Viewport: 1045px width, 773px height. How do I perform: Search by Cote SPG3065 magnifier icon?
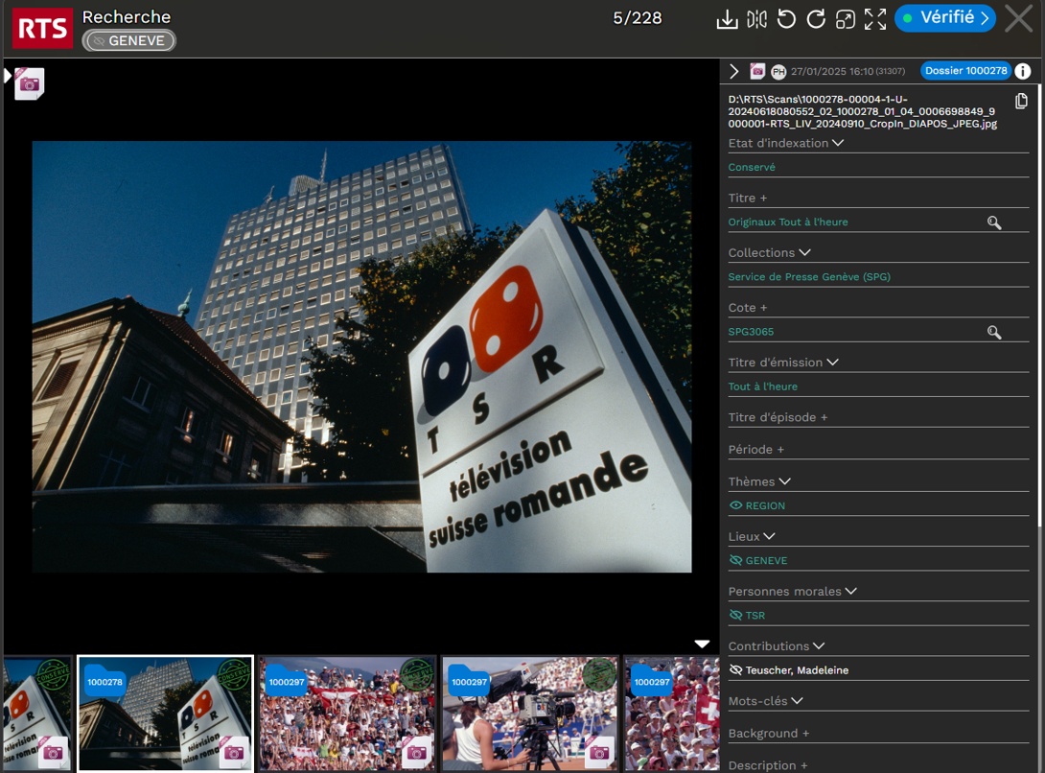[993, 332]
